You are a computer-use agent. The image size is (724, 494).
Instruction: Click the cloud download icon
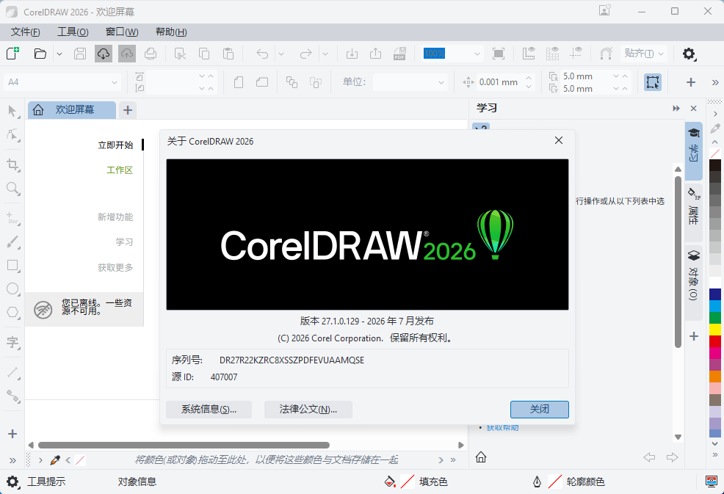104,54
